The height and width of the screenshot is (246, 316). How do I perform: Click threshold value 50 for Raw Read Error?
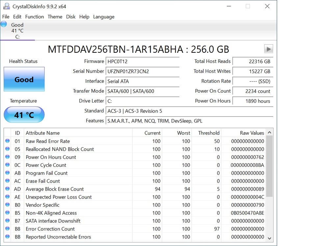217,141
